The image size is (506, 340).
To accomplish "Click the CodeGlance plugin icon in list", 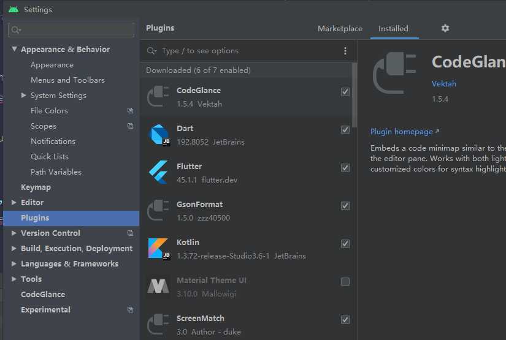I will pos(158,96).
